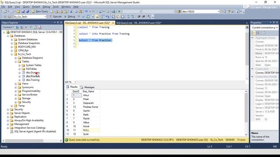
Task: Click the Cut scissors icon
Action: 71,12
